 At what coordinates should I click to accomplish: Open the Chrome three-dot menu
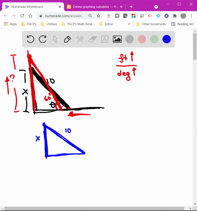(191, 16)
